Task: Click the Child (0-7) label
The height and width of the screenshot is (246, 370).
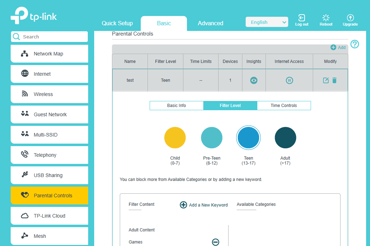Action: tap(175, 161)
